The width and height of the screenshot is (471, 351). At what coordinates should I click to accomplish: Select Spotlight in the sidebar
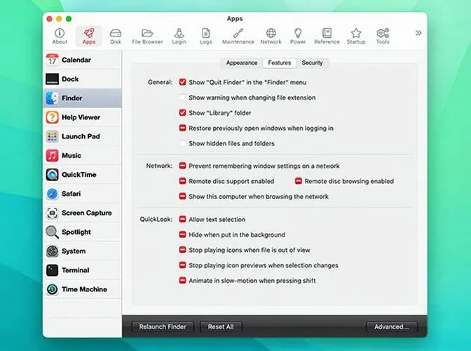click(x=83, y=232)
